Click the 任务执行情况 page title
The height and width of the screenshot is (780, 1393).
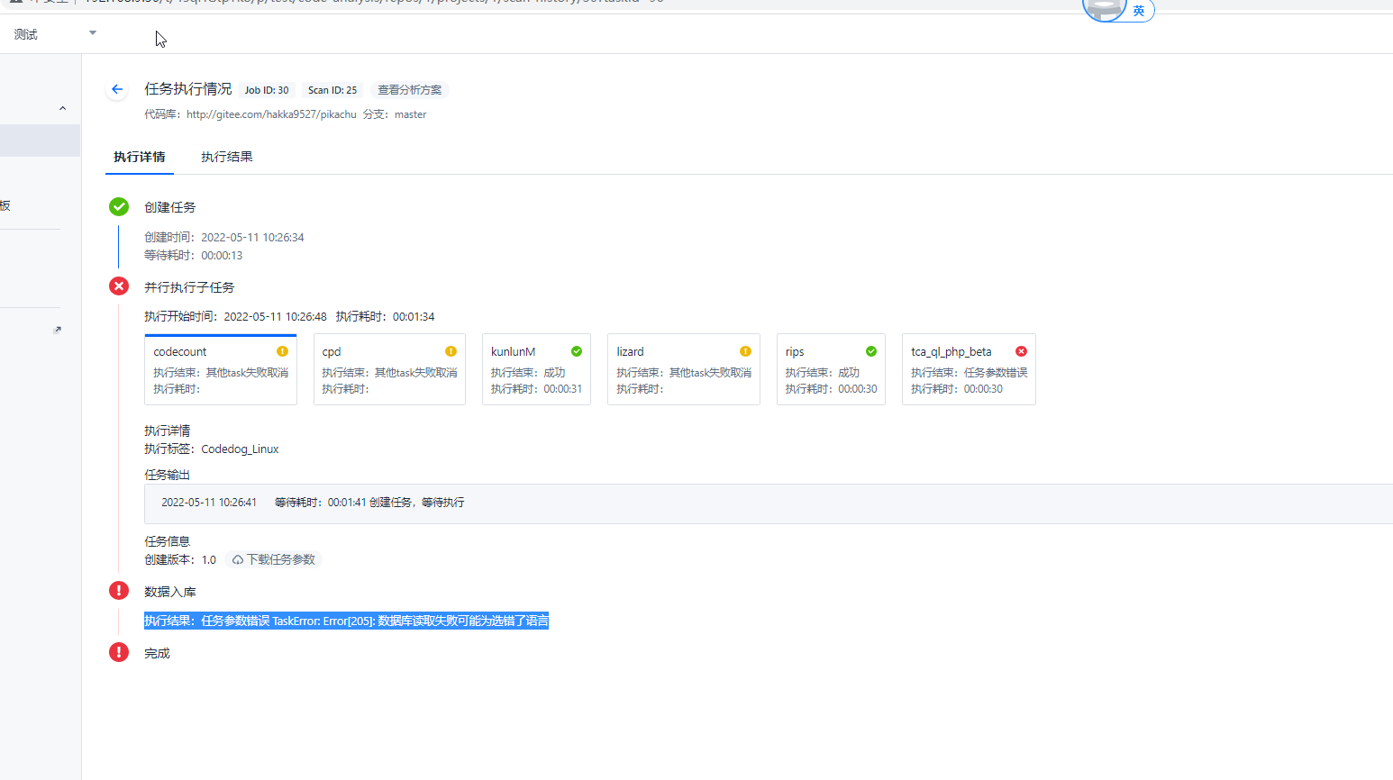[188, 89]
